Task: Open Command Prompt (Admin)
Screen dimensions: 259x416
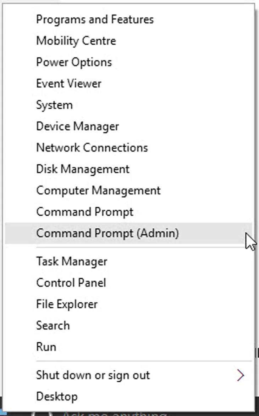Action: [x=107, y=233]
